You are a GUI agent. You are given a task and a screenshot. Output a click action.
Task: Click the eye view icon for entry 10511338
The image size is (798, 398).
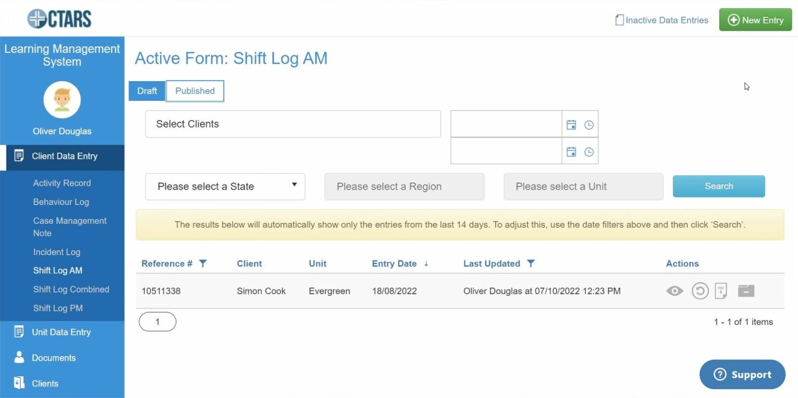pyautogui.click(x=674, y=291)
